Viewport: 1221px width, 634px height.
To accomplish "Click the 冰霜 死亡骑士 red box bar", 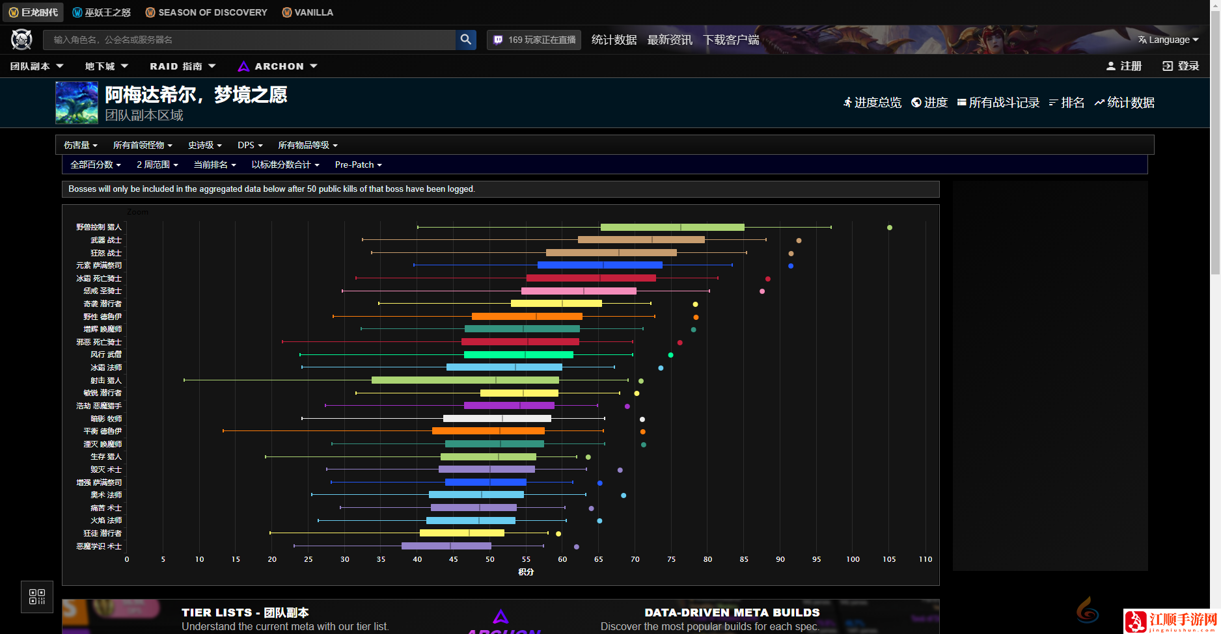I will click(x=591, y=278).
